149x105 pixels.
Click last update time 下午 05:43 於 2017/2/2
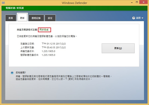pos(54,47)
